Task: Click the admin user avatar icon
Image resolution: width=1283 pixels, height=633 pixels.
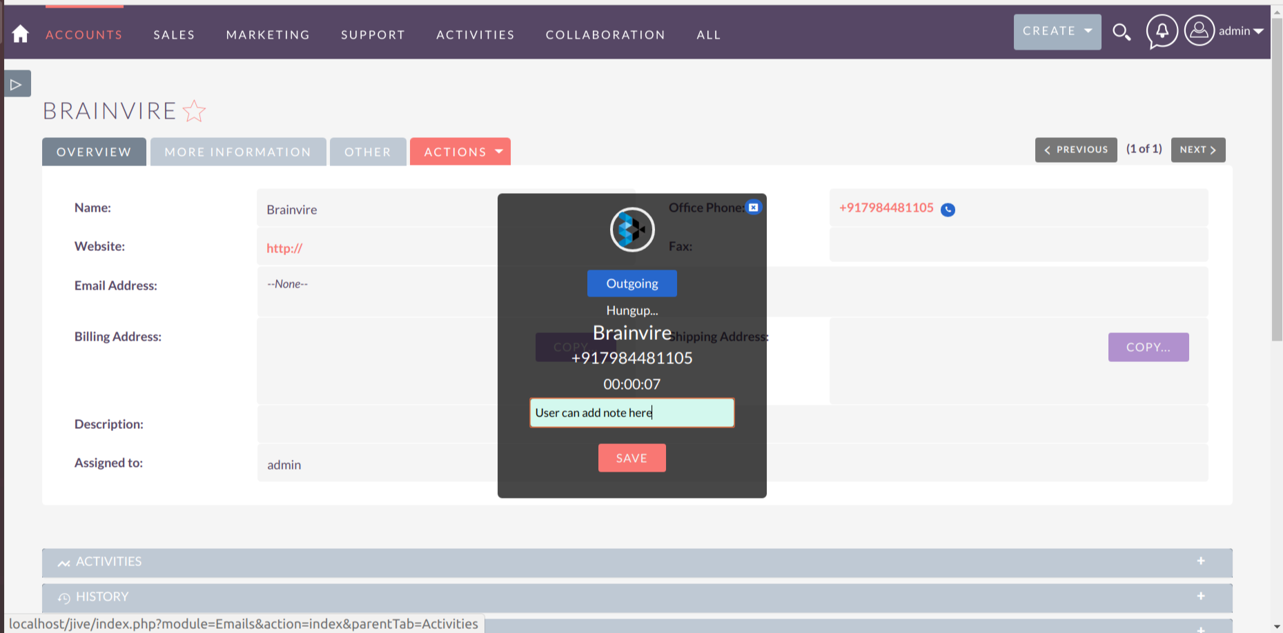Action: [1199, 31]
